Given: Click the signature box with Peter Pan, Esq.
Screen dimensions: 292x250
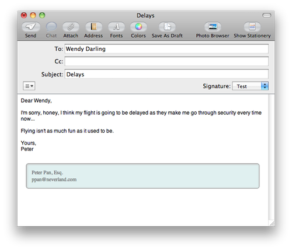Looking at the screenshot, I should [x=142, y=176].
